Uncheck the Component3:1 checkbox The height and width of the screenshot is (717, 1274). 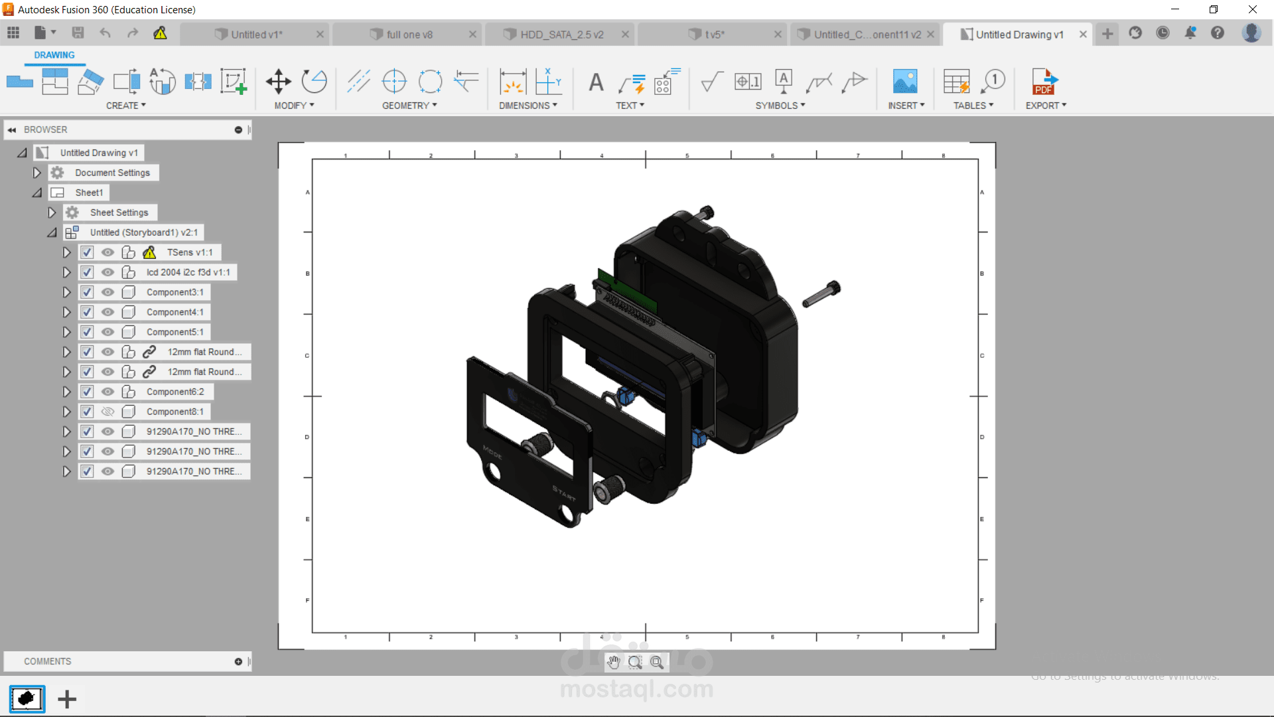click(x=87, y=292)
